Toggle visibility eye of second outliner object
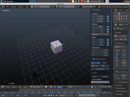 (x=122, y=19)
